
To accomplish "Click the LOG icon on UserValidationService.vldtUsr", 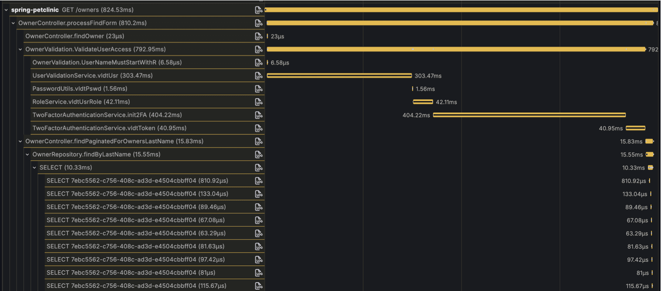I will pos(259,75).
